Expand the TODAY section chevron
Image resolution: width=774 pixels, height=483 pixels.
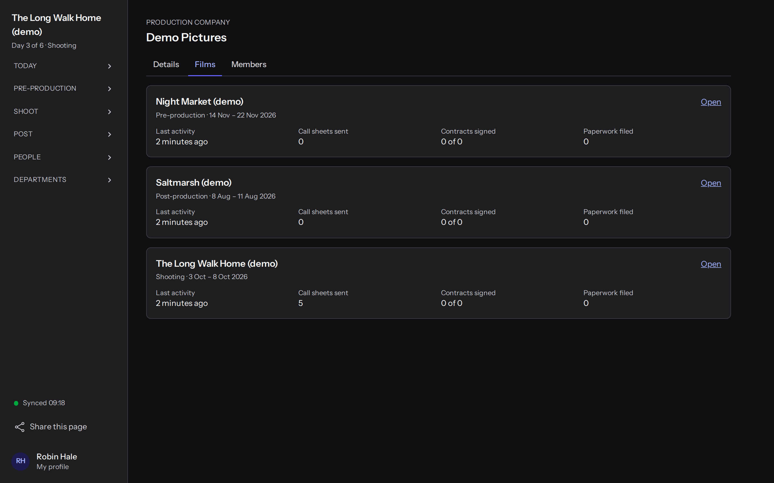click(x=109, y=66)
